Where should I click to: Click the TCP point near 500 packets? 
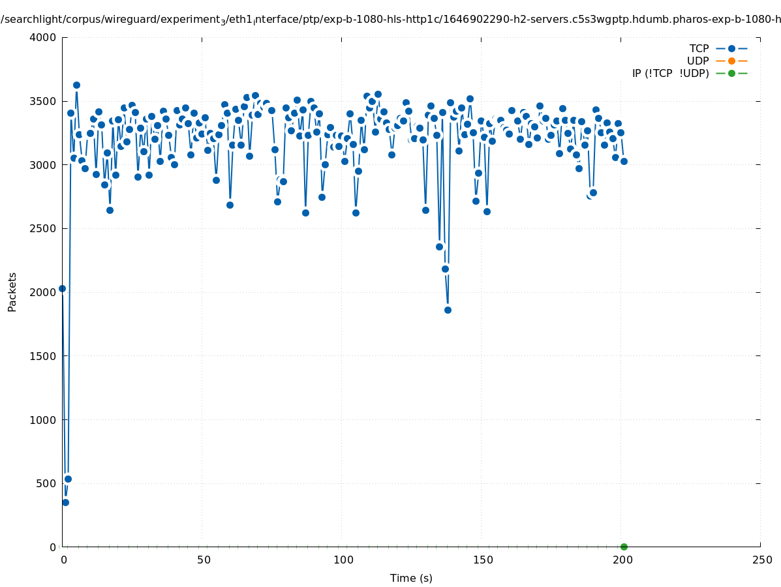pos(68,479)
